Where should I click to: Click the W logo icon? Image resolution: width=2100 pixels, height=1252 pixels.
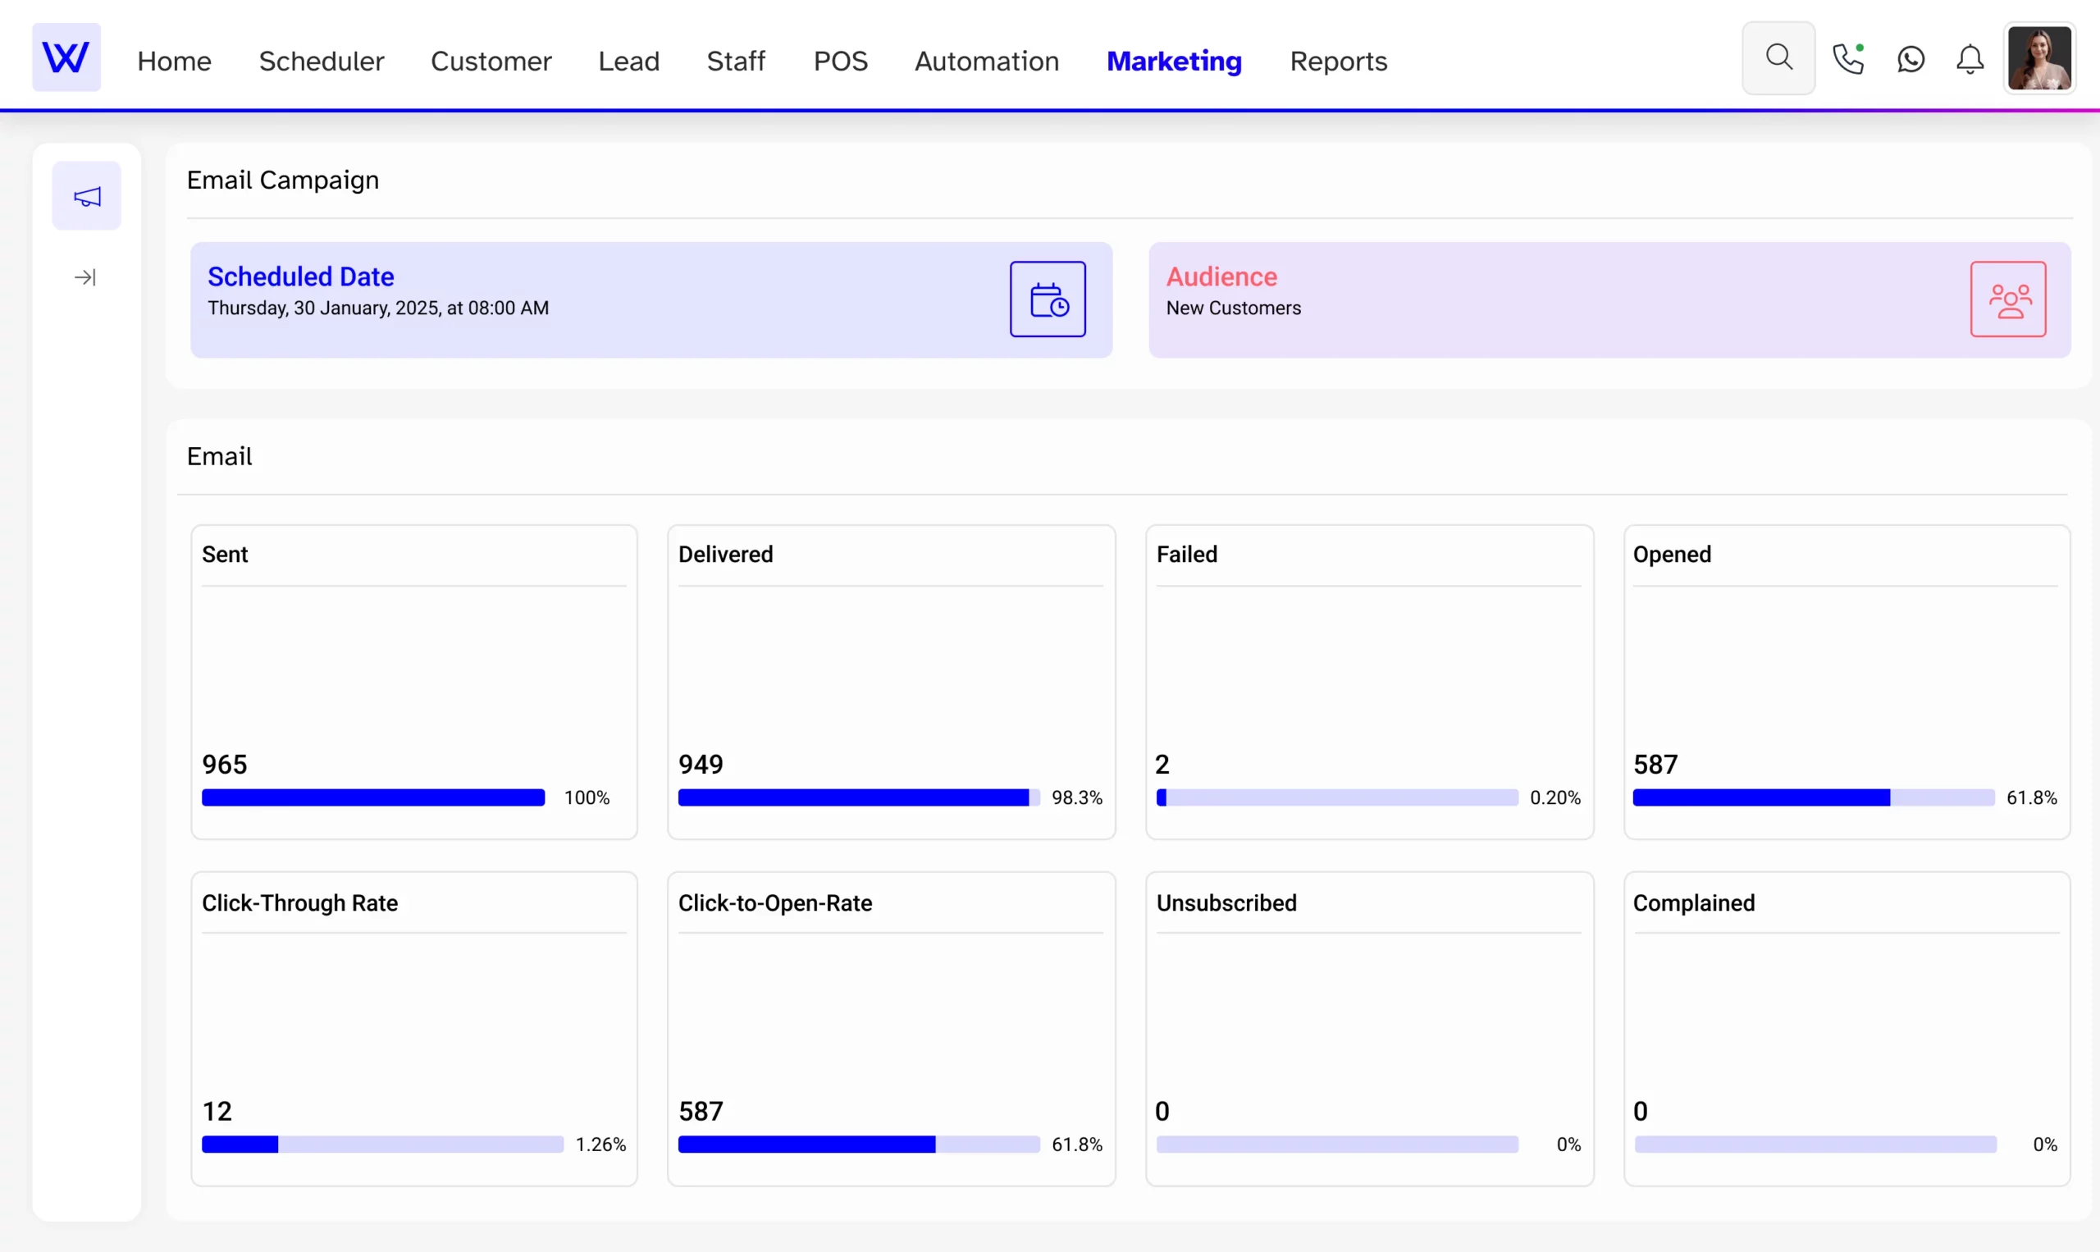pos(66,57)
